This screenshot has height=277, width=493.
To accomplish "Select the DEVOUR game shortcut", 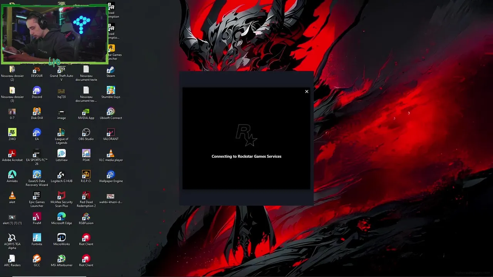I will pyautogui.click(x=37, y=72).
